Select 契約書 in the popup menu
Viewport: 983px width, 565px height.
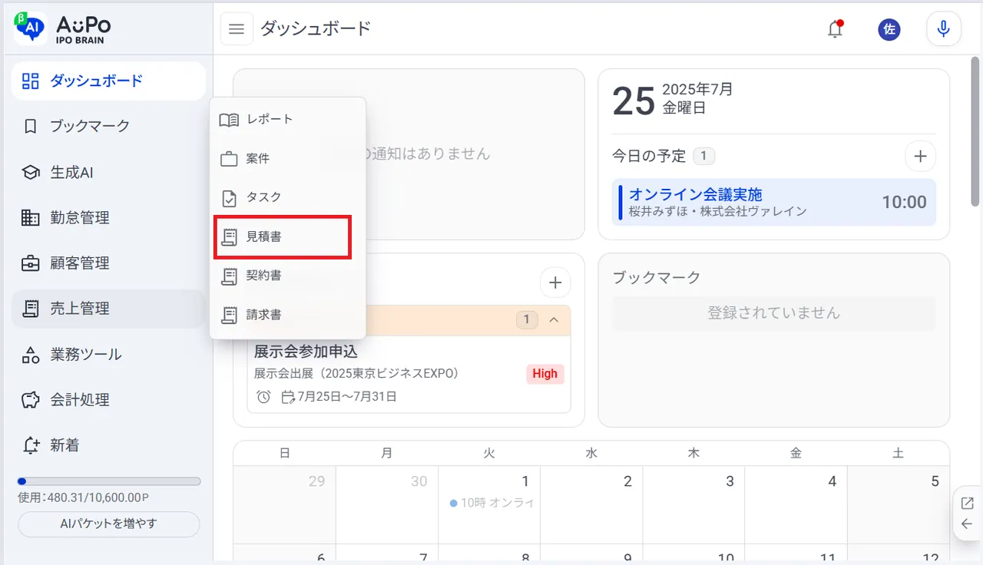click(288, 276)
